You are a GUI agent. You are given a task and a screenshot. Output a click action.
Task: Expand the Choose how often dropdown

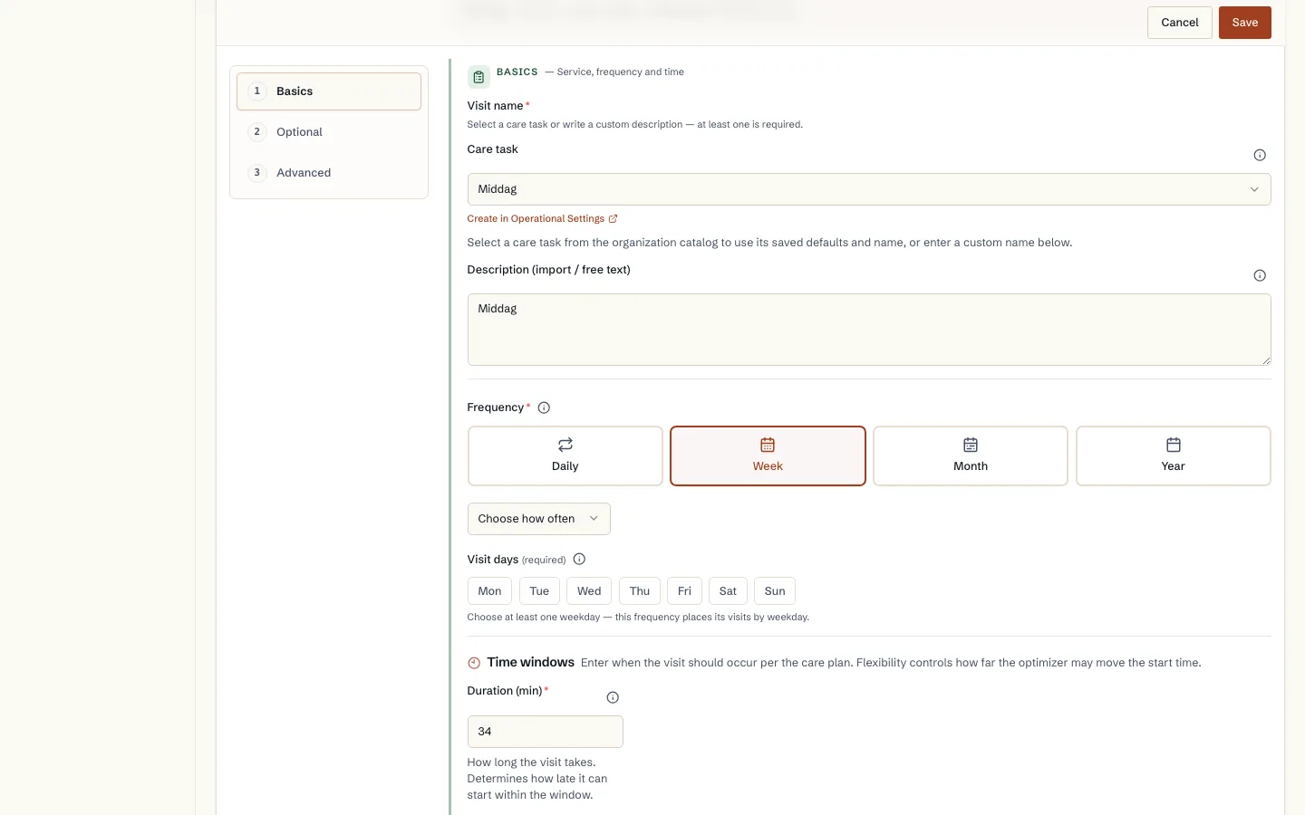click(x=539, y=519)
